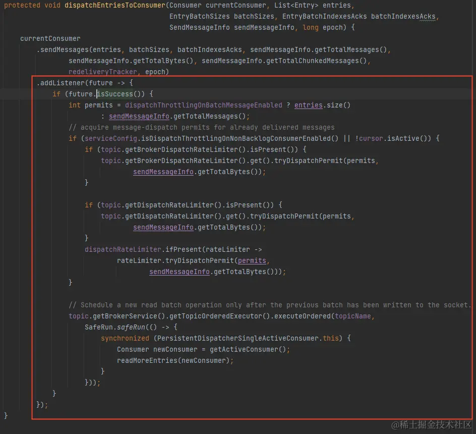
Task: Click the 'protected' keyword in the method signature
Action: (22, 5)
